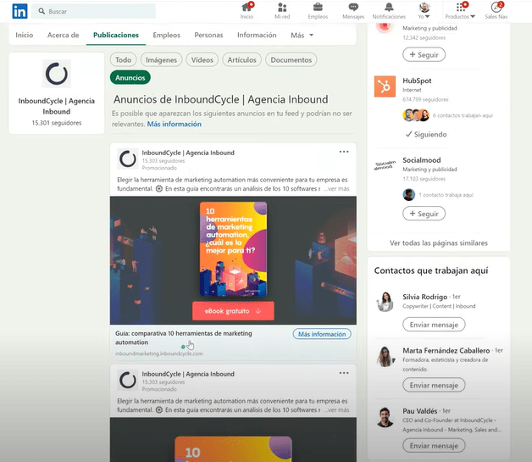Switch to the Acerca de tab
532x462 pixels.
(63, 35)
